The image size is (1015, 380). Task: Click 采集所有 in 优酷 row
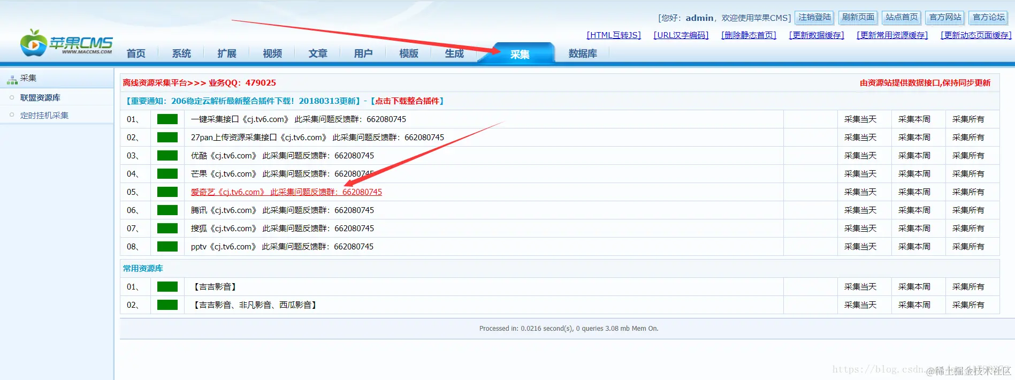pos(968,155)
